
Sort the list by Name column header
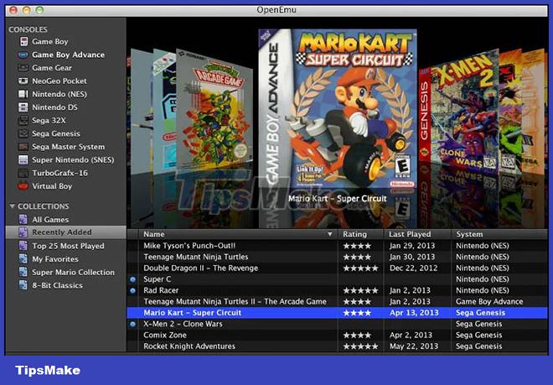pyautogui.click(x=239, y=234)
